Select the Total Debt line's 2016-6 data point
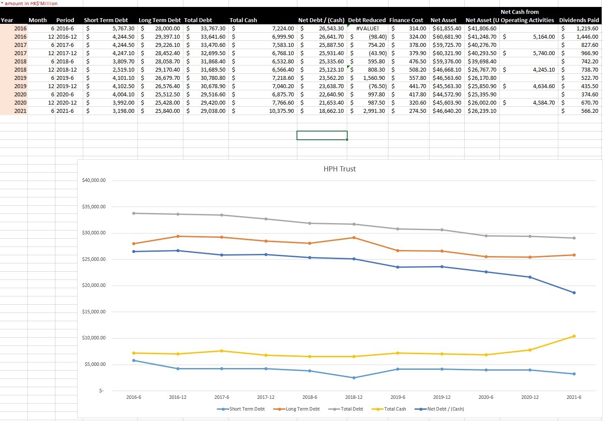The image size is (603, 421). click(134, 213)
